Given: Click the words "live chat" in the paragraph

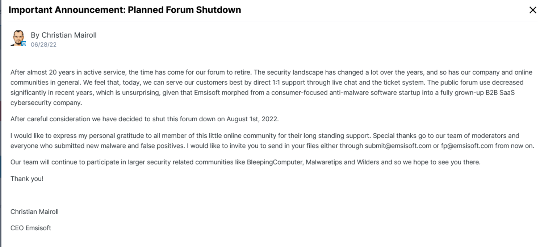Looking at the screenshot, I should click(x=337, y=82).
